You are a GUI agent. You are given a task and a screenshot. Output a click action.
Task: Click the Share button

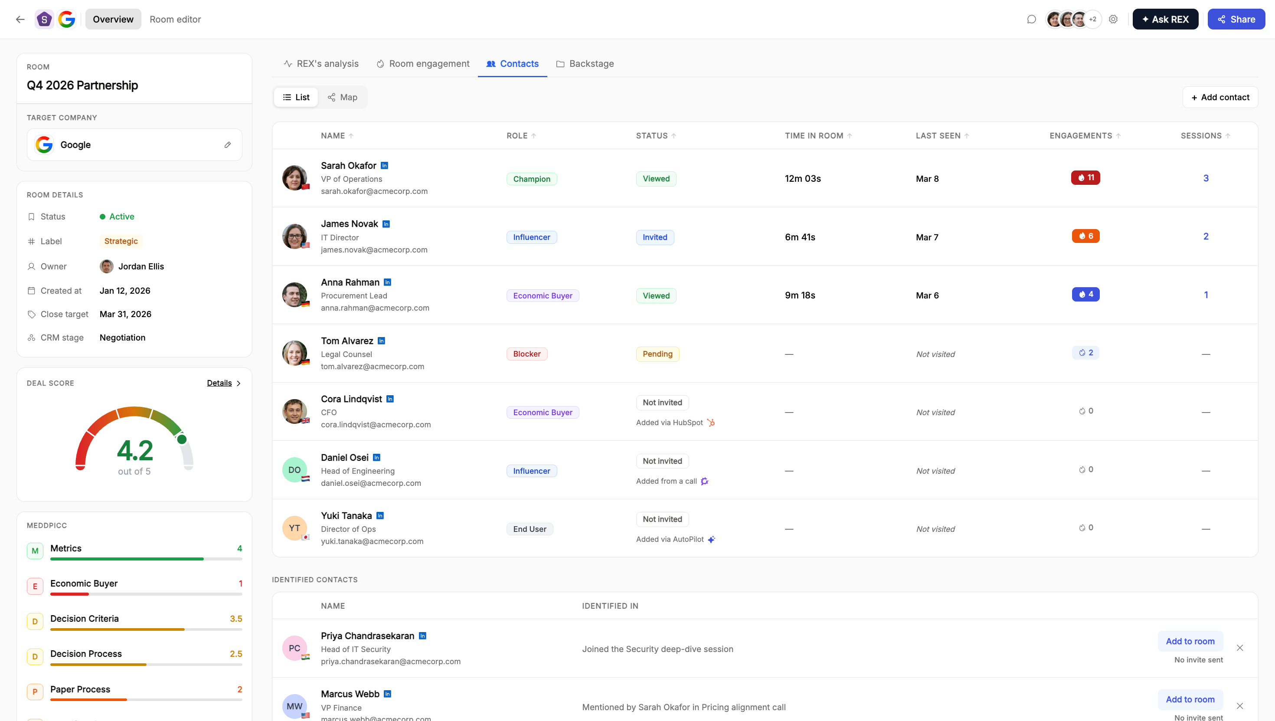pos(1236,20)
